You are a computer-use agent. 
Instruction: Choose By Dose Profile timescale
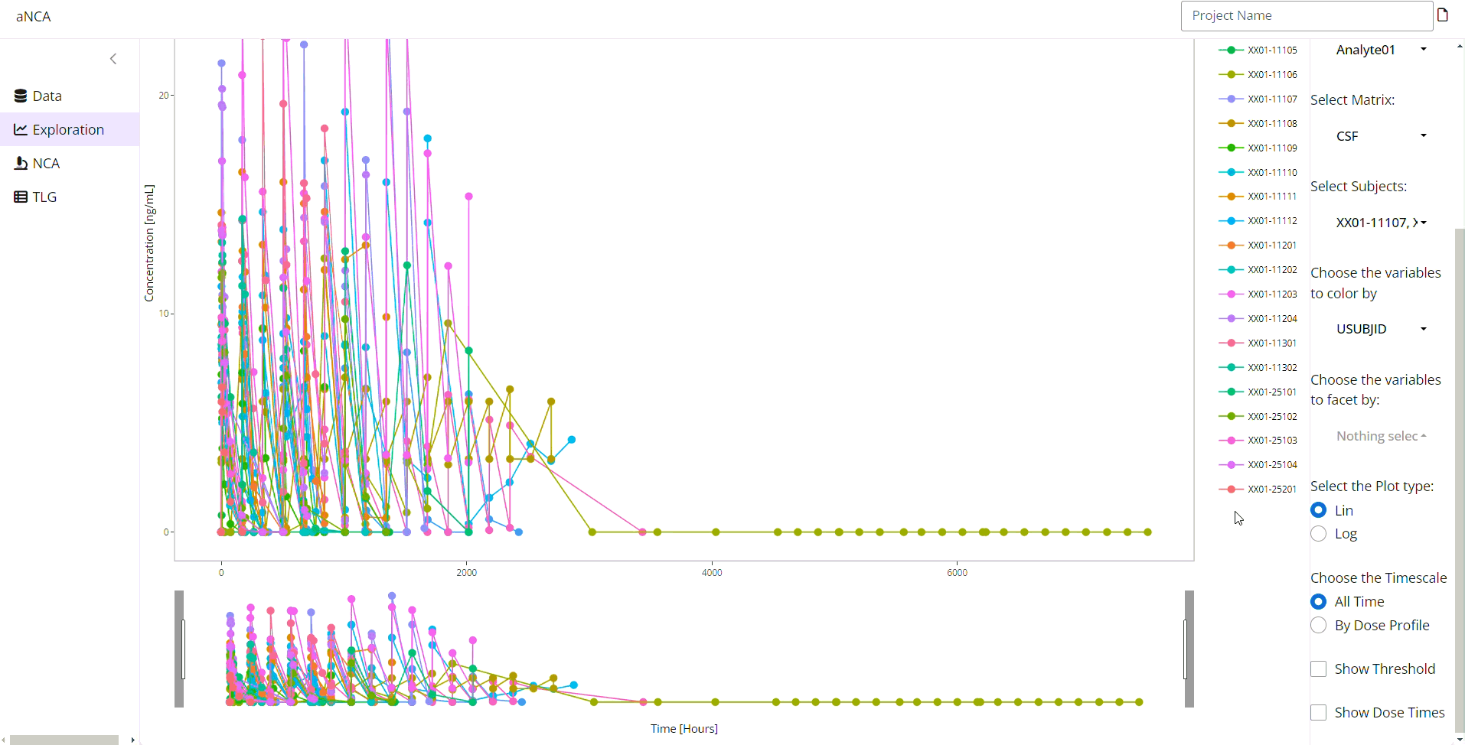pos(1318,626)
